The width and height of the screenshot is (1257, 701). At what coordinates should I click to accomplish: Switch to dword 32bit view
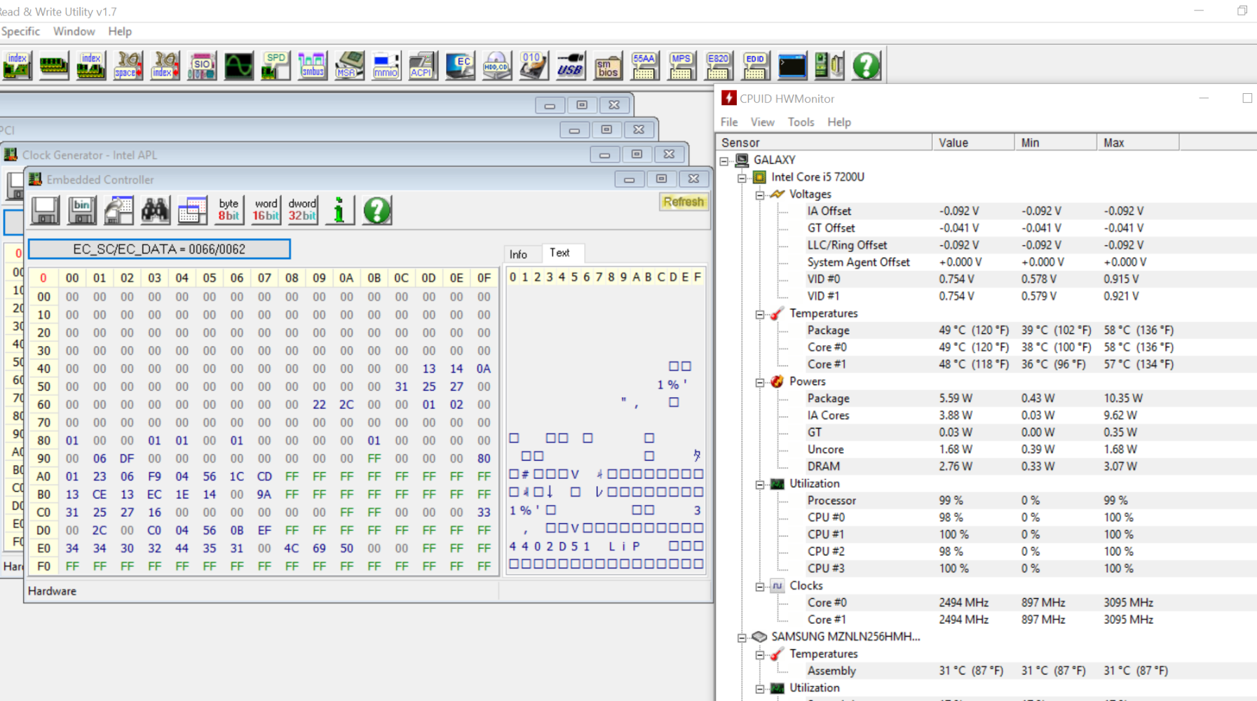(302, 210)
